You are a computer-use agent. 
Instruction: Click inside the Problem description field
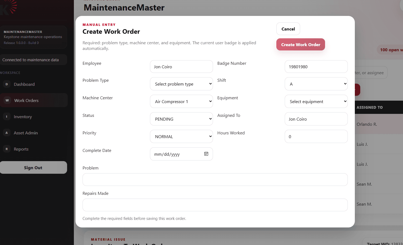click(x=215, y=179)
